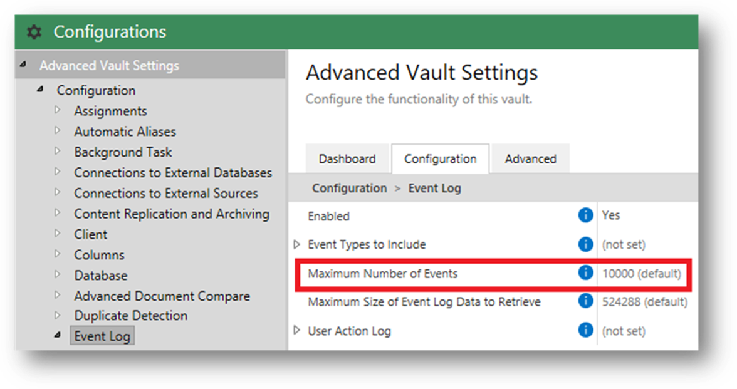Collapse the Configuration tree node arrow
Screen dimensions: 737x389
tap(40, 88)
